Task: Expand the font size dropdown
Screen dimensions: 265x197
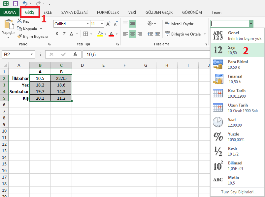Action: [102, 24]
